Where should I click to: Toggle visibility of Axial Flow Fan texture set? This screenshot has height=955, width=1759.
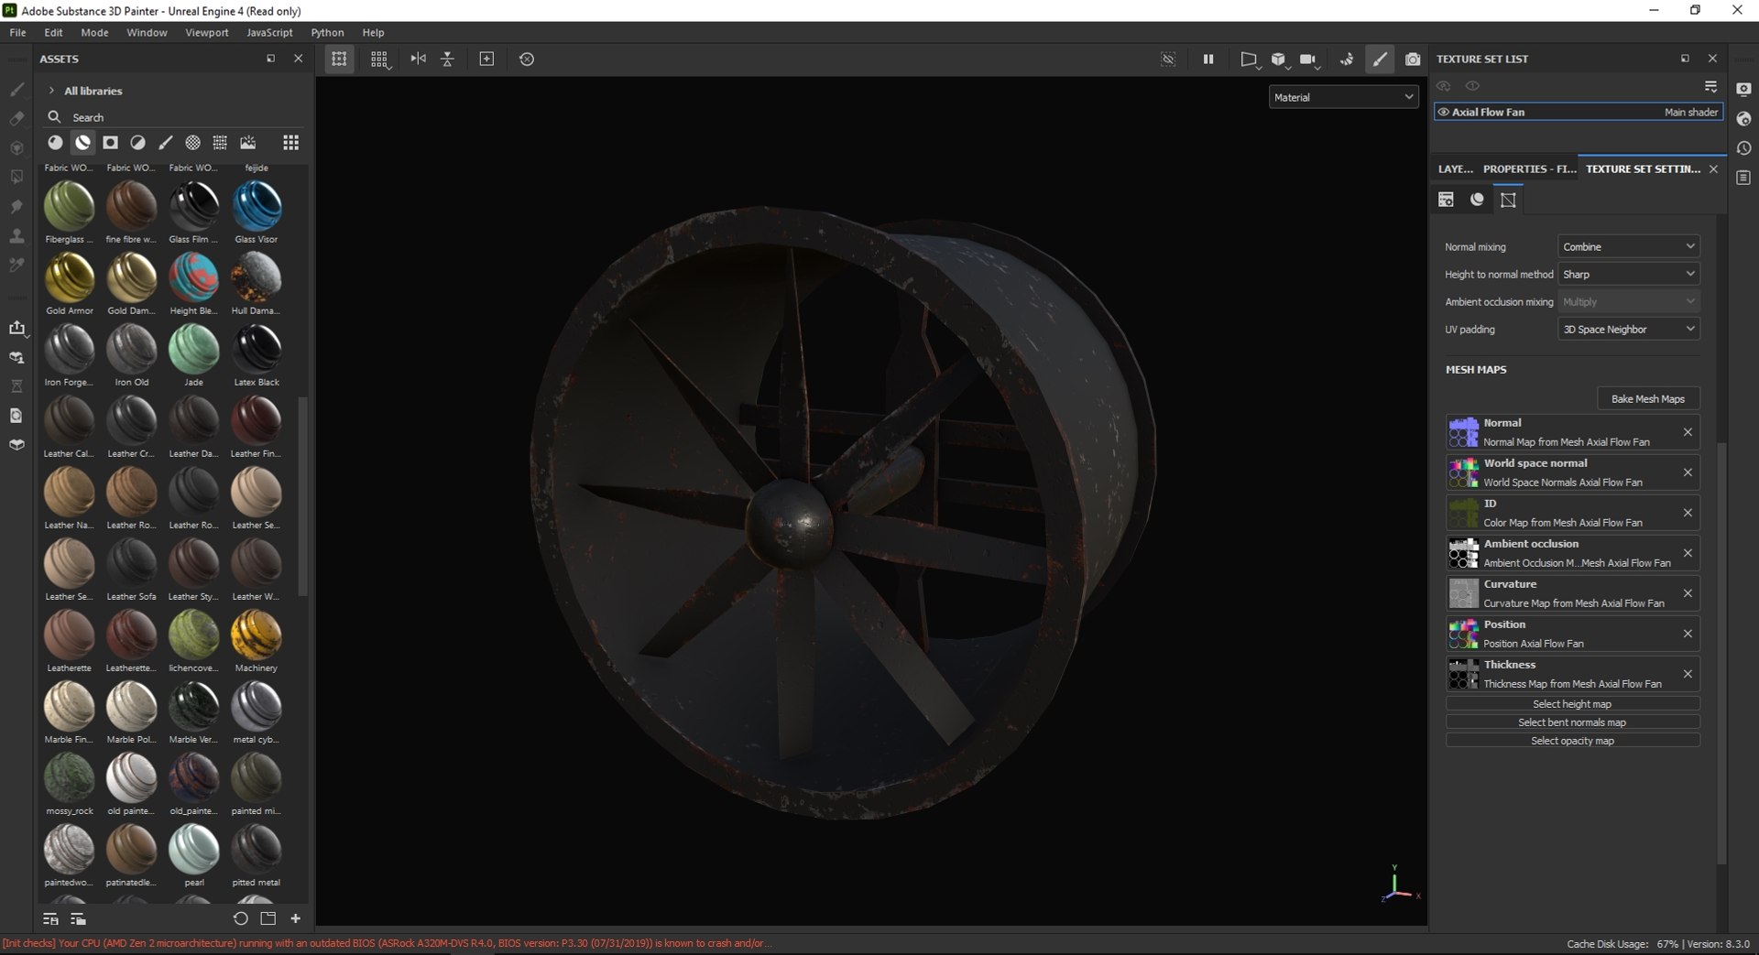pyautogui.click(x=1444, y=113)
